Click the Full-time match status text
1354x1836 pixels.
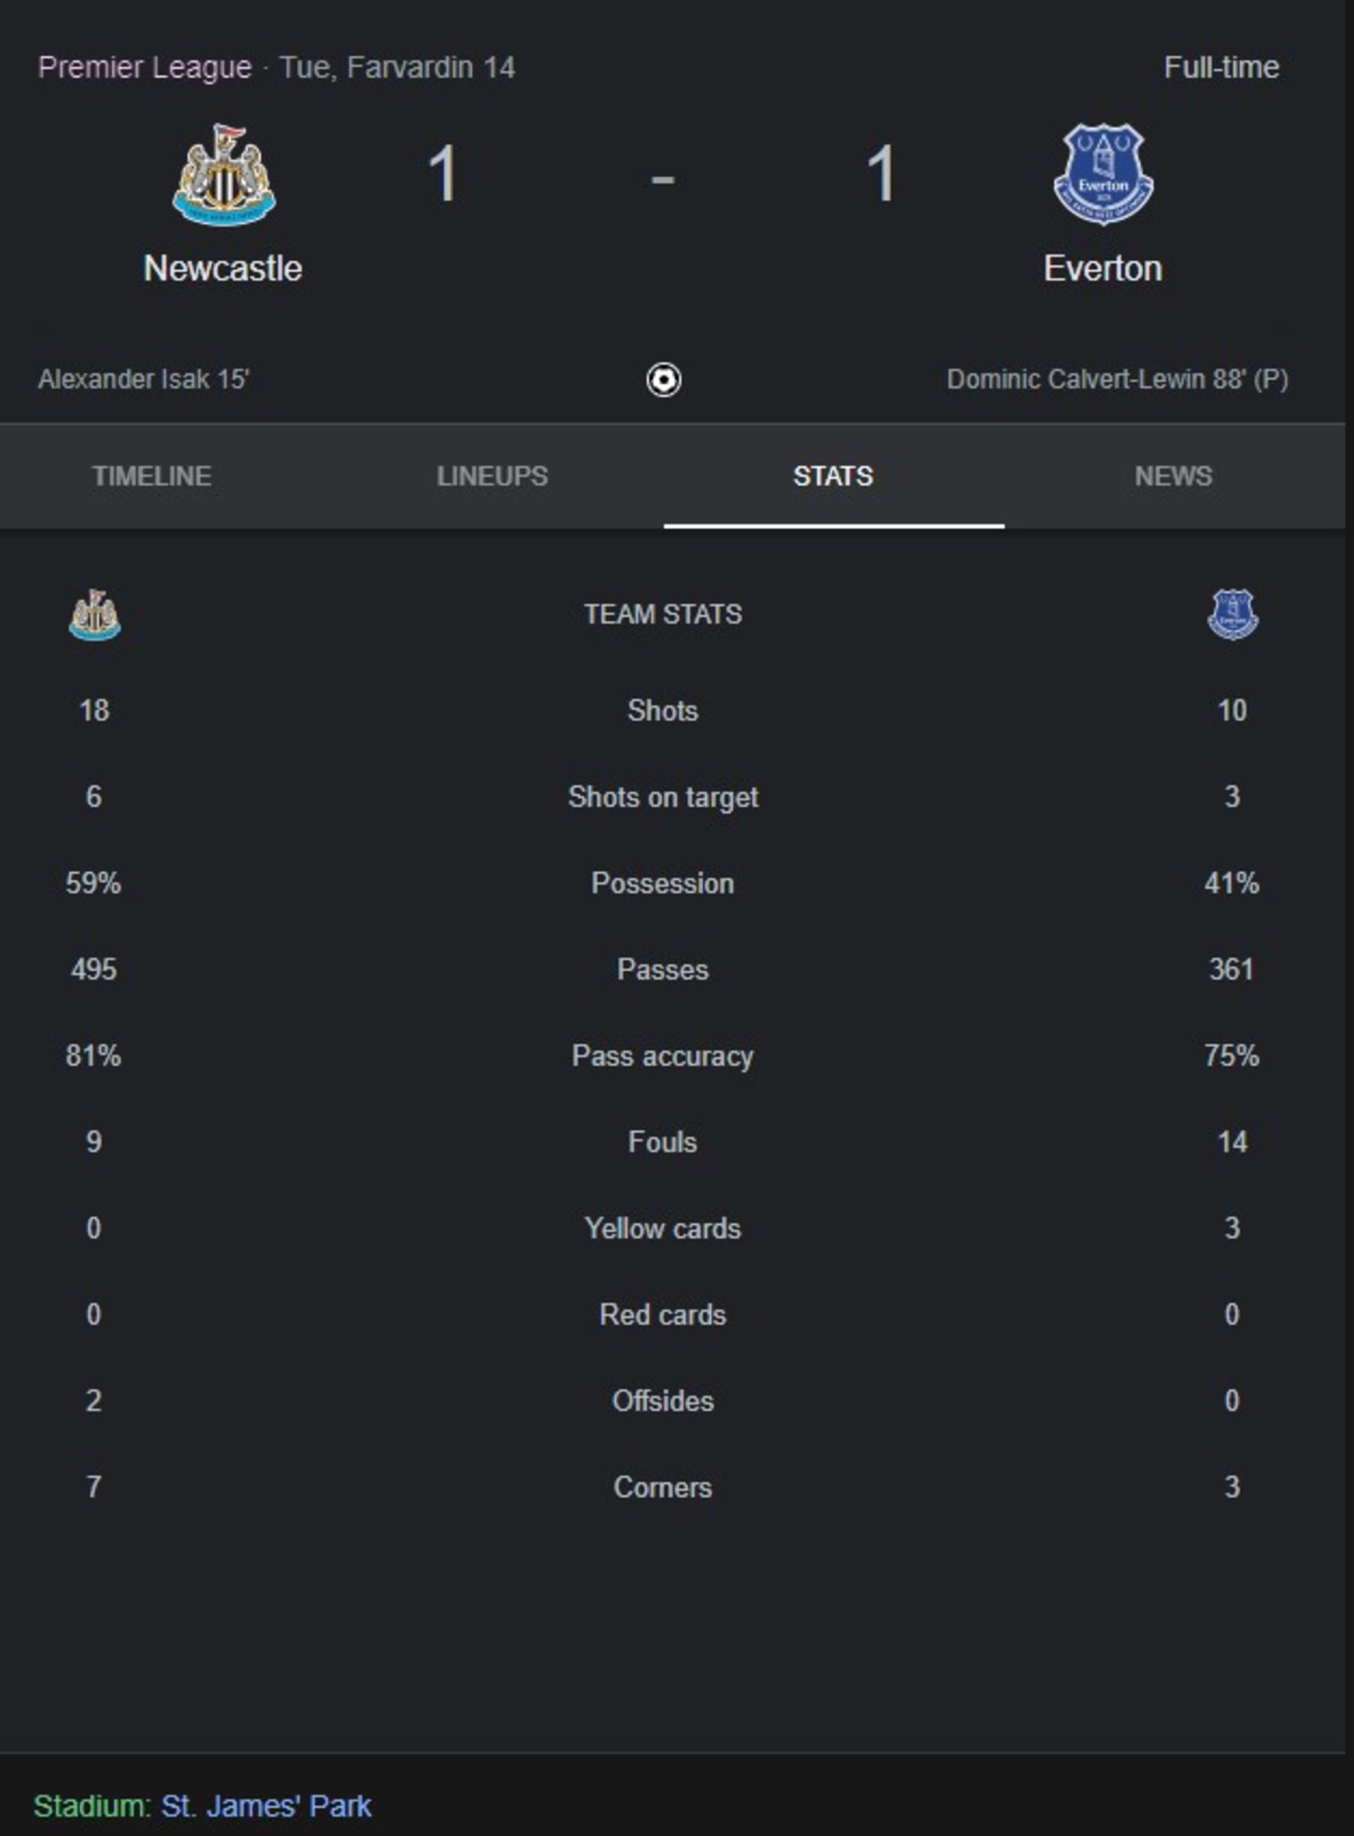pos(1221,67)
